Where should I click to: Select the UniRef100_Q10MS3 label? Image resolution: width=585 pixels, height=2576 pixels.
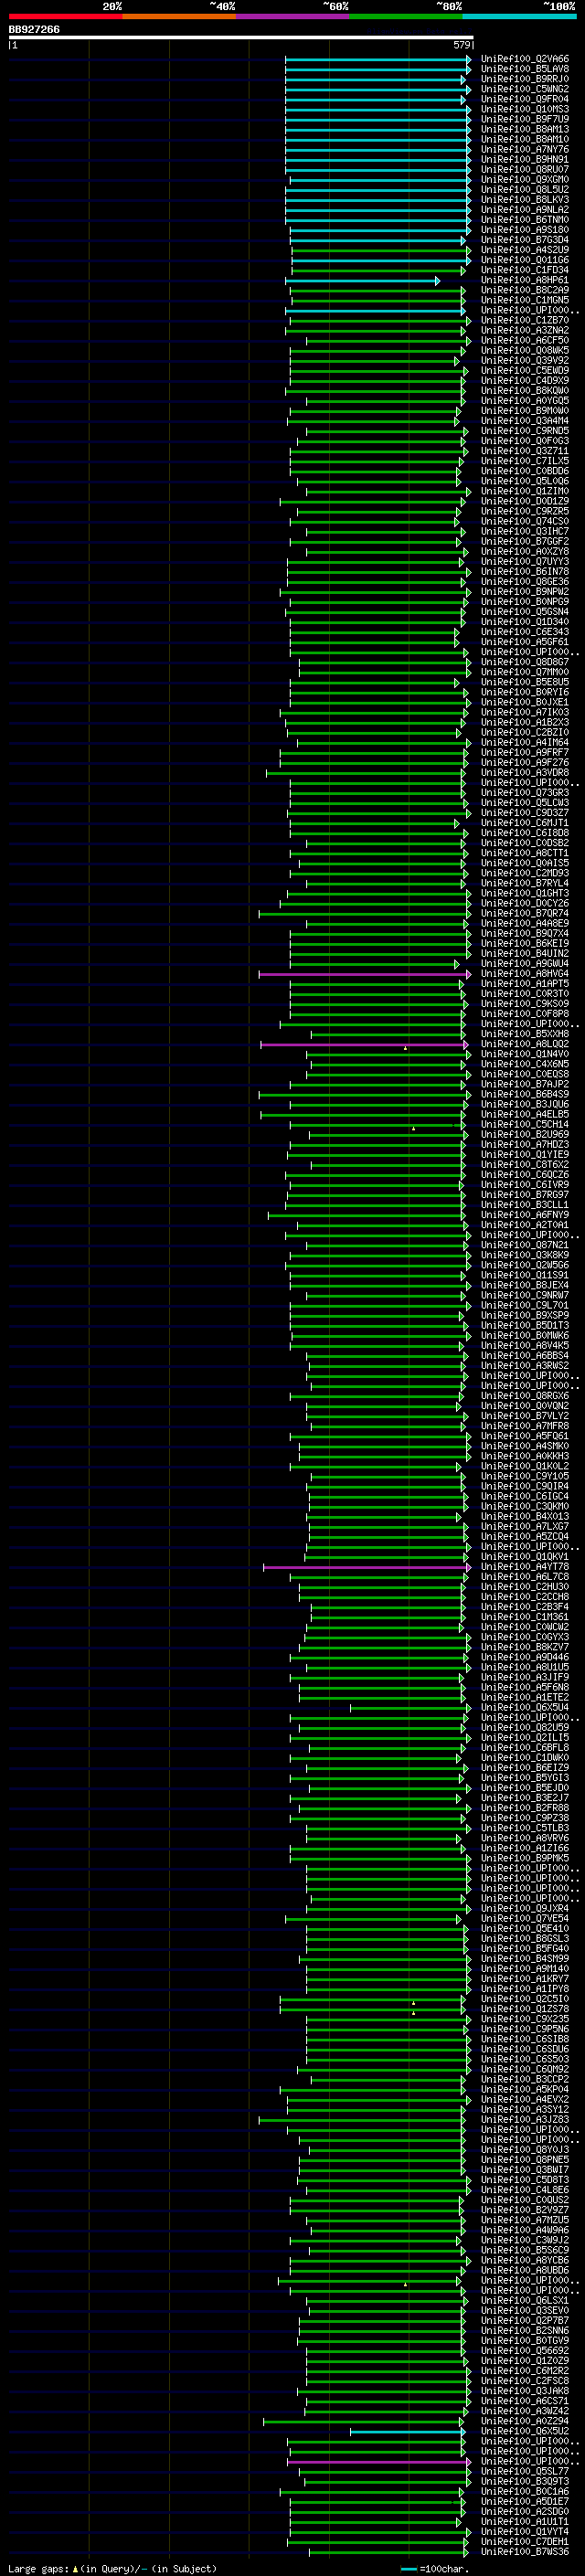click(524, 109)
